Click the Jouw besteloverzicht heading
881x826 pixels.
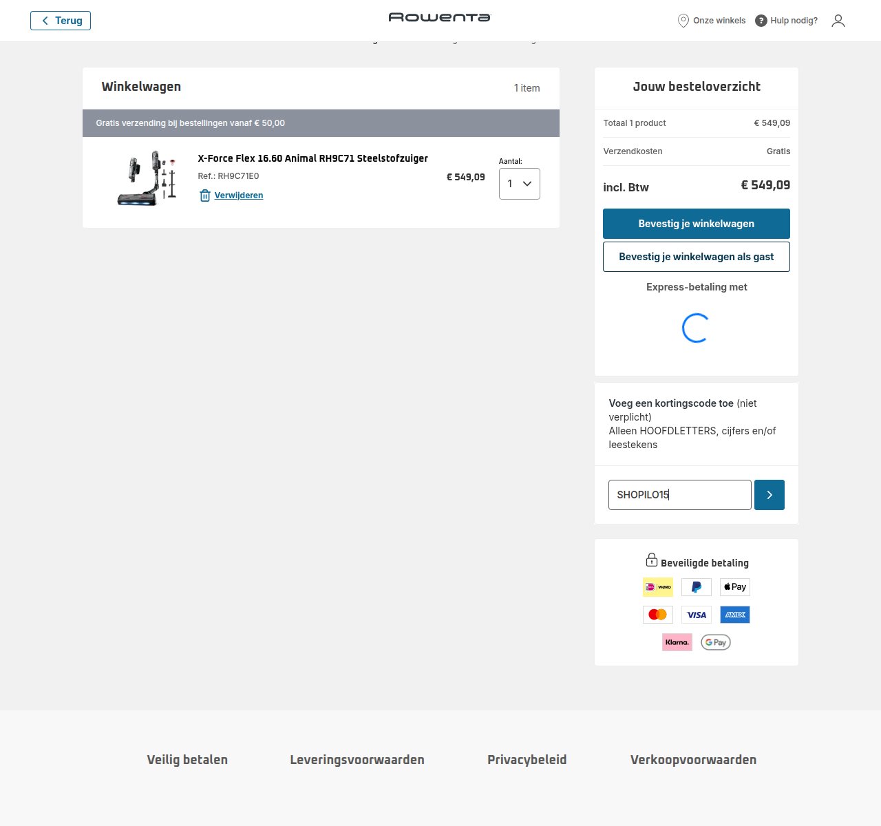tap(697, 87)
